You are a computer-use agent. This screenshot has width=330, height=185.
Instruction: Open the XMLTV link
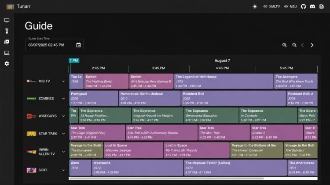[x=271, y=7]
